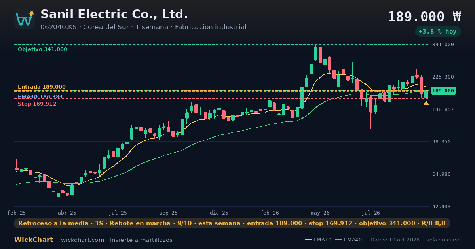Select the EMA40 green entry in the bottom legend
475x249 pixels.
click(348, 240)
